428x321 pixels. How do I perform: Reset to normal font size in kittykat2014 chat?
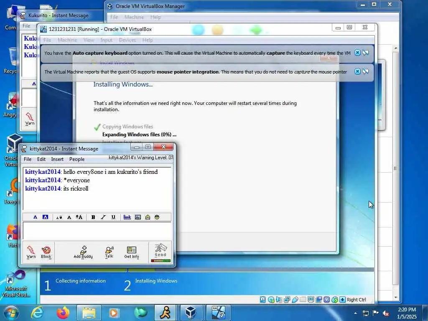click(69, 217)
